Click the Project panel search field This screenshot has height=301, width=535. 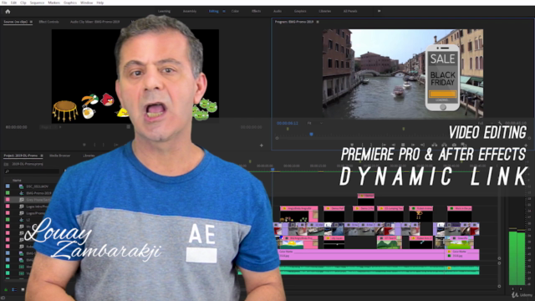[x=32, y=171]
